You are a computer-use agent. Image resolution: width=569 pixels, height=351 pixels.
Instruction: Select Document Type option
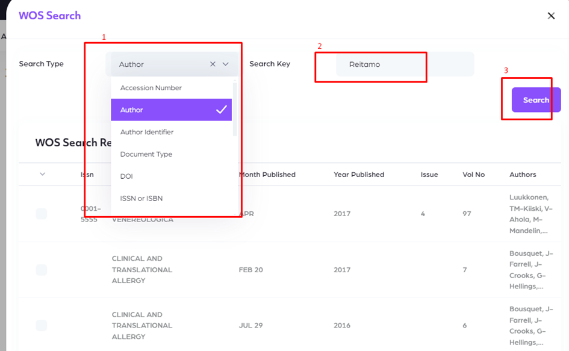(x=146, y=155)
